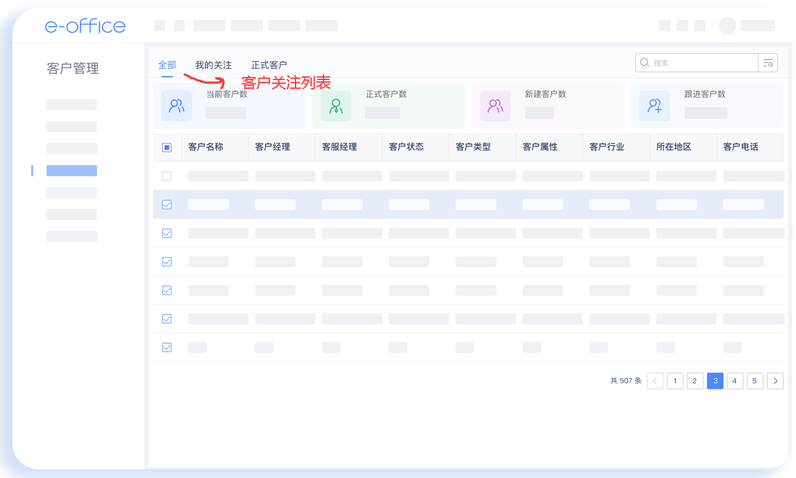Toggle the select-all checkbox in the table header

point(166,147)
